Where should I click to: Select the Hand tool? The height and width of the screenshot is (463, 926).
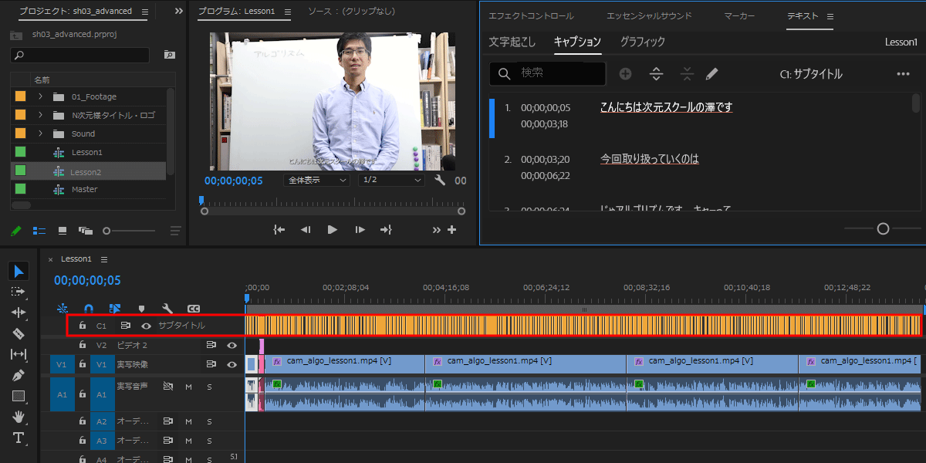[x=19, y=417]
